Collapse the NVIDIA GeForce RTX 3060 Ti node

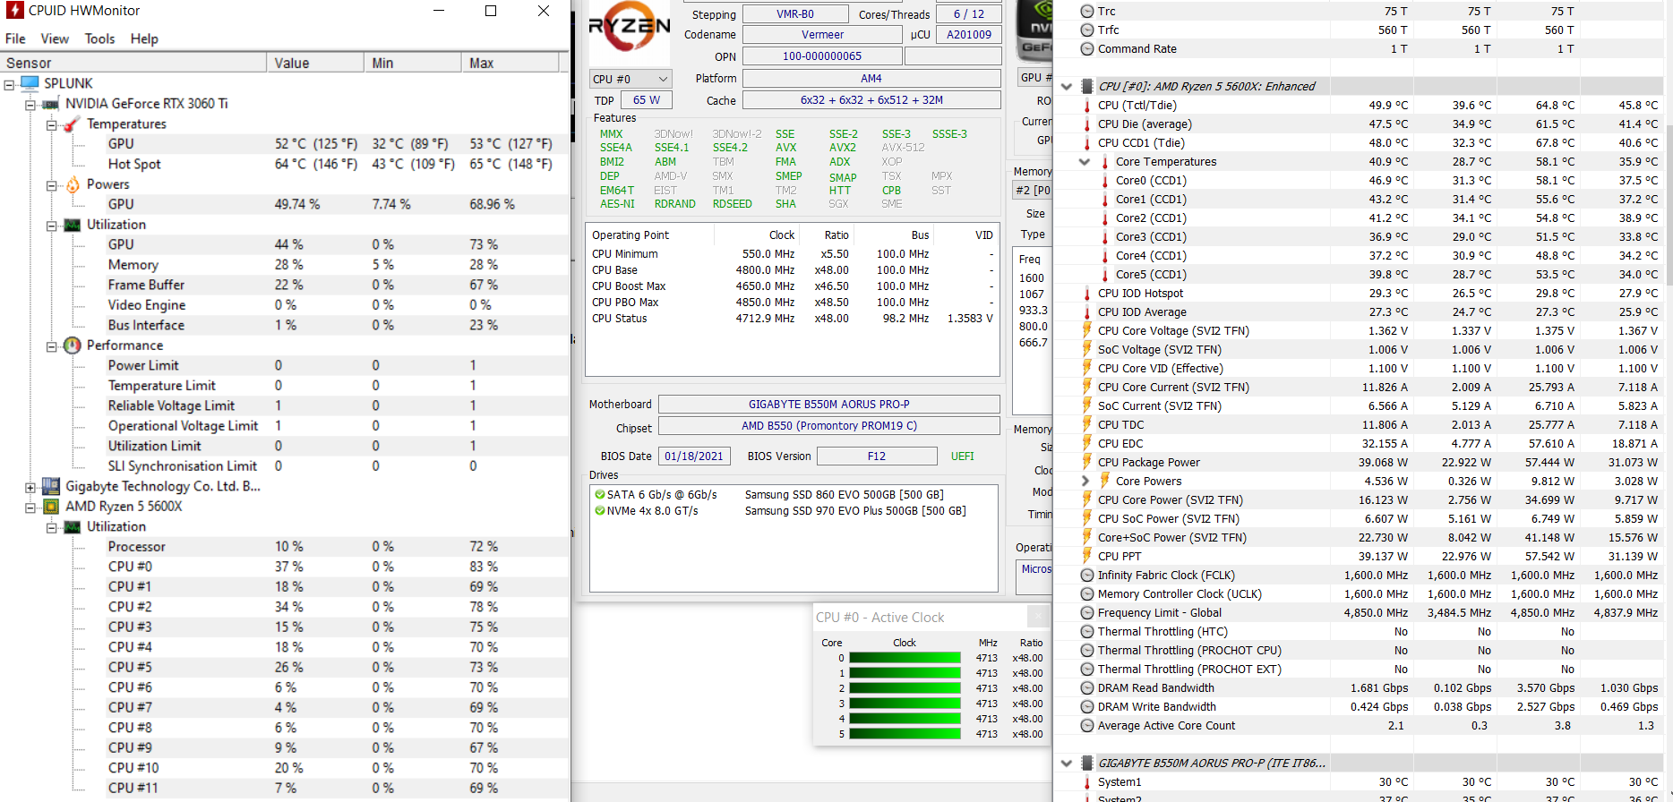point(30,105)
